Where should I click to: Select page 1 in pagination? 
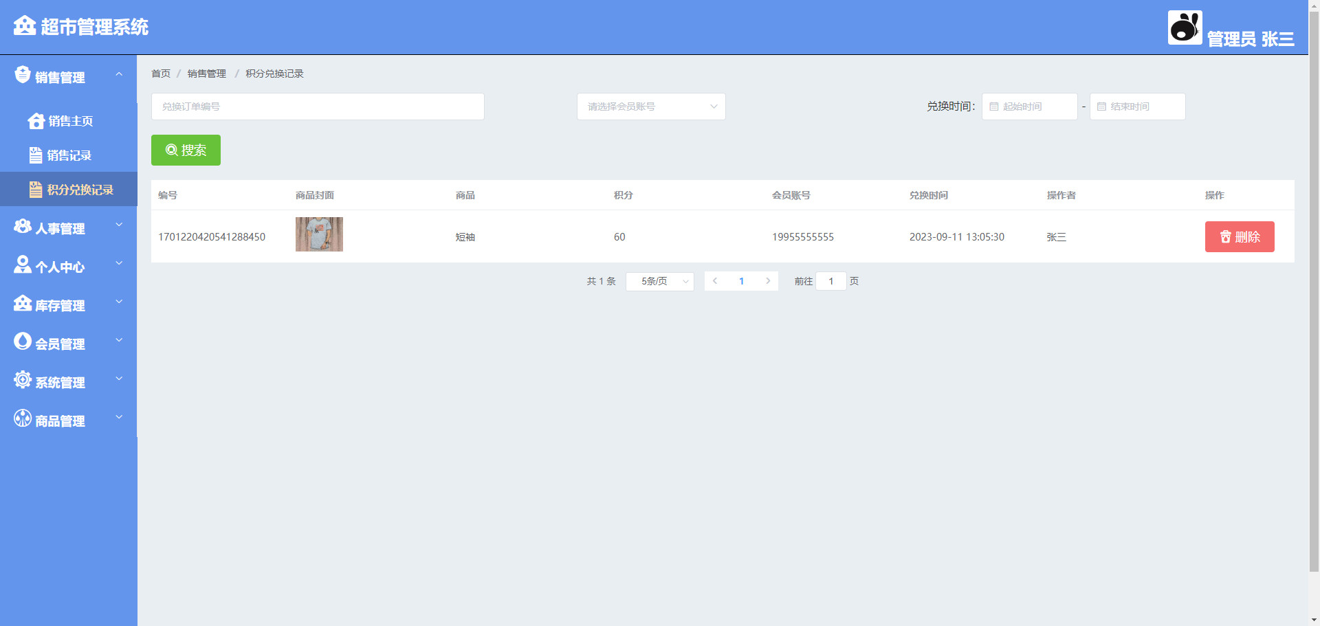tap(741, 281)
